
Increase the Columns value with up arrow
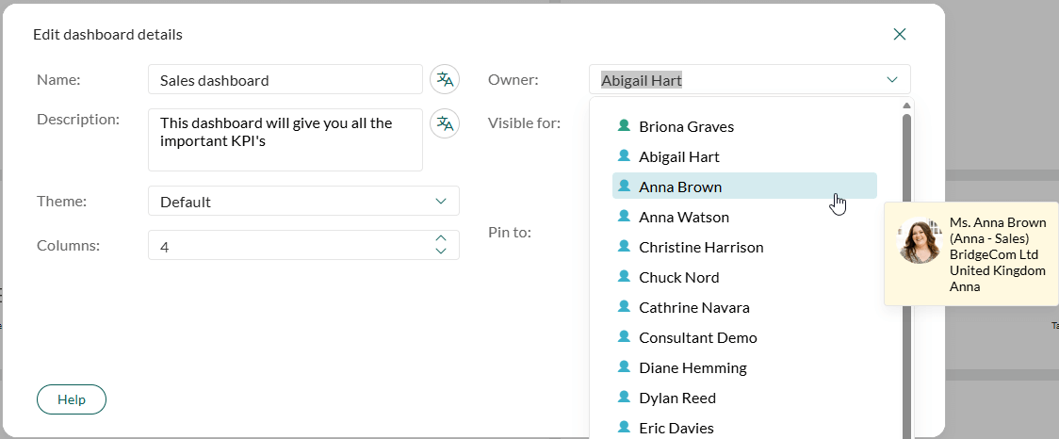pyautogui.click(x=441, y=238)
